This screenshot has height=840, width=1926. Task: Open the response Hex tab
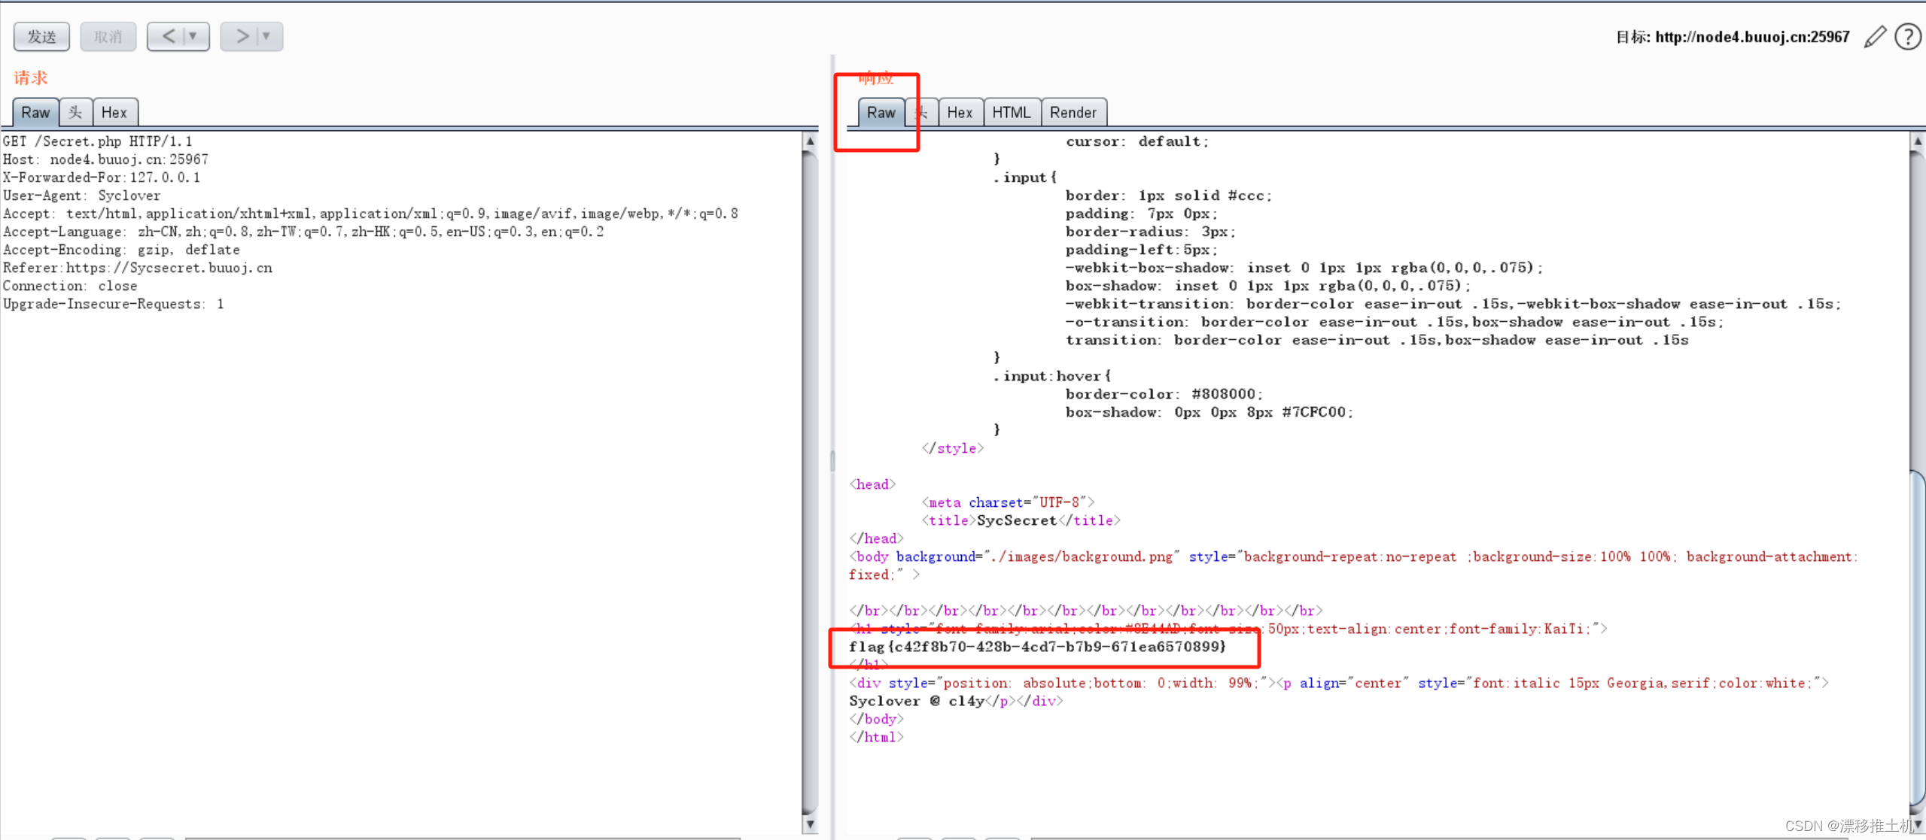[960, 112]
